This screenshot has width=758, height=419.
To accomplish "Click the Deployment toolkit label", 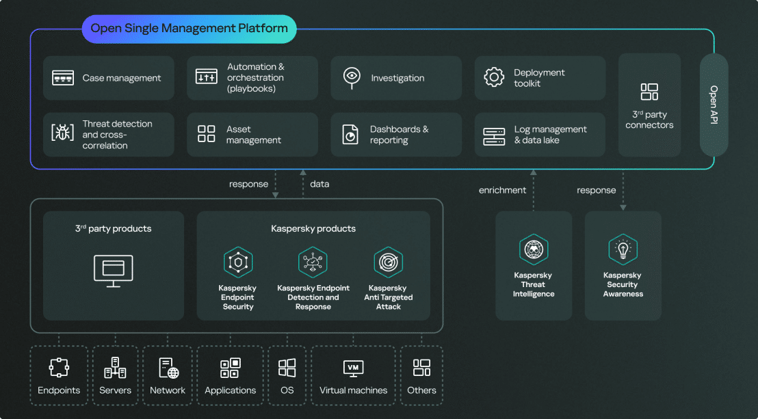I will [x=539, y=78].
